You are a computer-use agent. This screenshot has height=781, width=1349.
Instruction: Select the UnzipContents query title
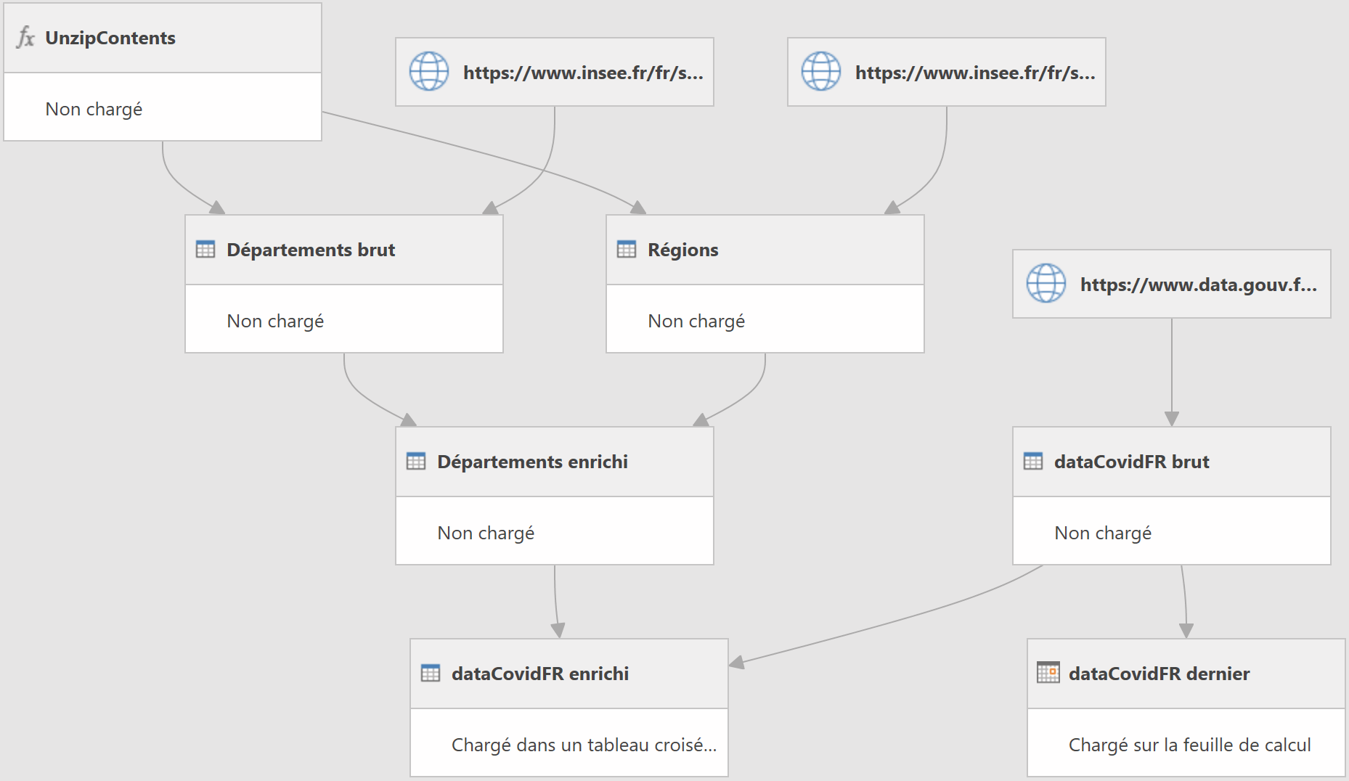(x=110, y=38)
